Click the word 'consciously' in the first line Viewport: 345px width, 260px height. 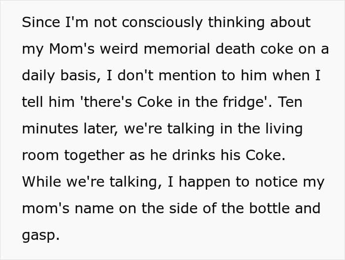point(162,23)
